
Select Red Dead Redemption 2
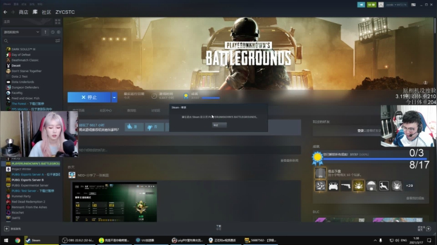(28, 201)
